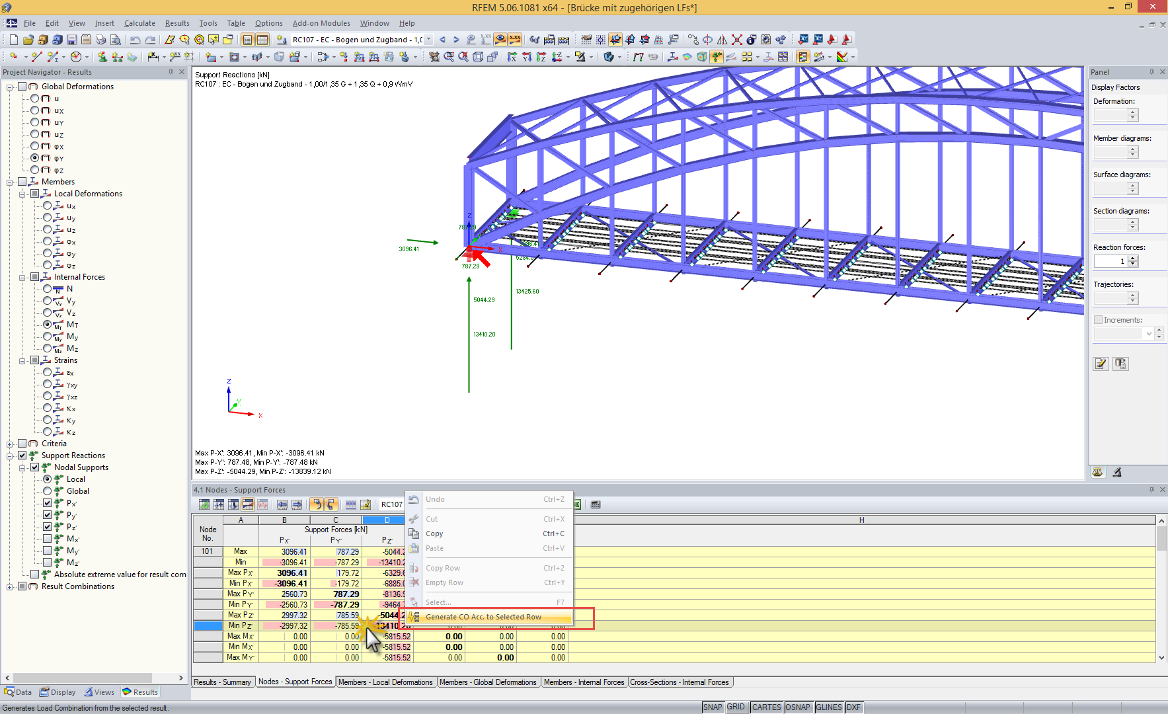This screenshot has width=1168, height=714.
Task: Click the view in Z direction icon
Action: (x=541, y=57)
